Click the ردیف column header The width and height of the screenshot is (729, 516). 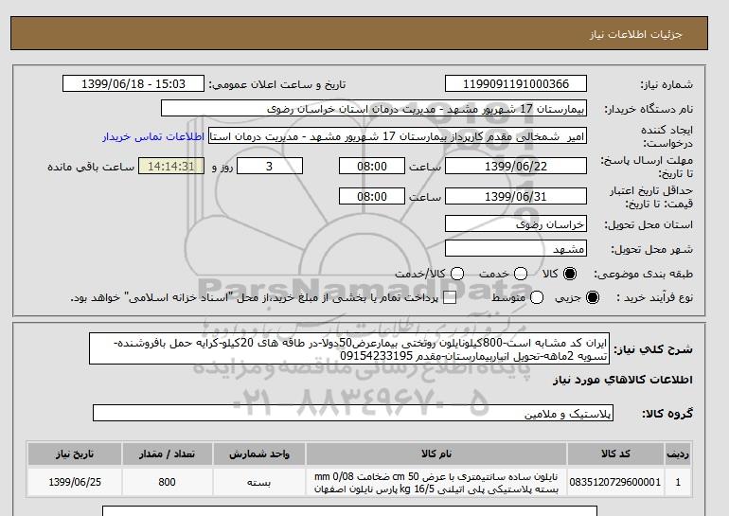pos(678,454)
